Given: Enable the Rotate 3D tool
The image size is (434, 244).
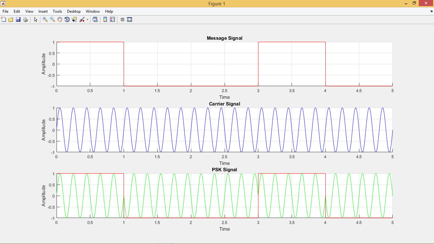Looking at the screenshot, I should 67,19.
